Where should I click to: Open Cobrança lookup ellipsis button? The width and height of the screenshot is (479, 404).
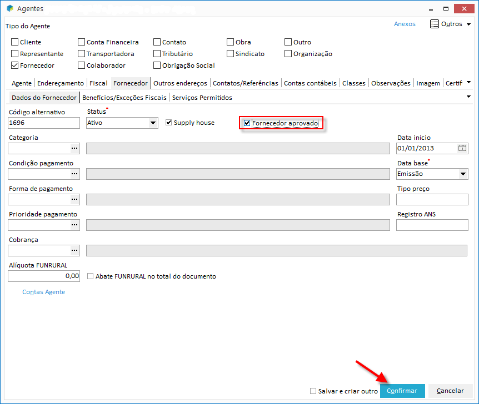tap(74, 250)
